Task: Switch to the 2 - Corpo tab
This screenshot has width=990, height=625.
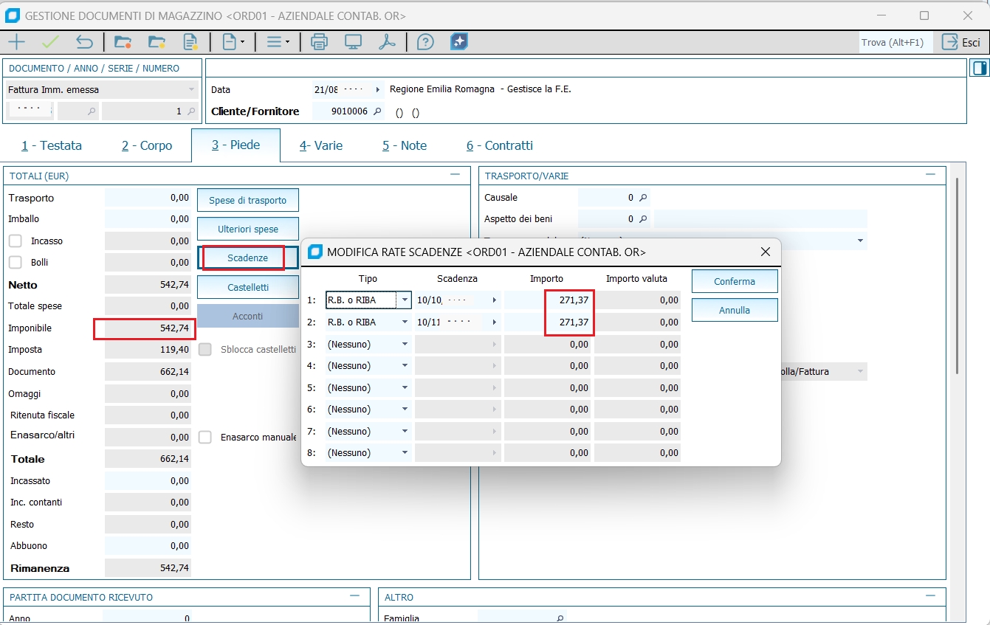Action: pyautogui.click(x=147, y=145)
